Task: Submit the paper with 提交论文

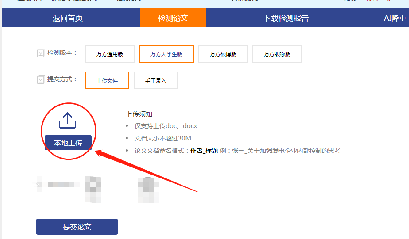Action: point(77,227)
